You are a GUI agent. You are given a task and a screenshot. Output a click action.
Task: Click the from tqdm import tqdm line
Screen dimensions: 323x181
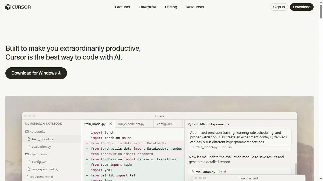[111, 165]
